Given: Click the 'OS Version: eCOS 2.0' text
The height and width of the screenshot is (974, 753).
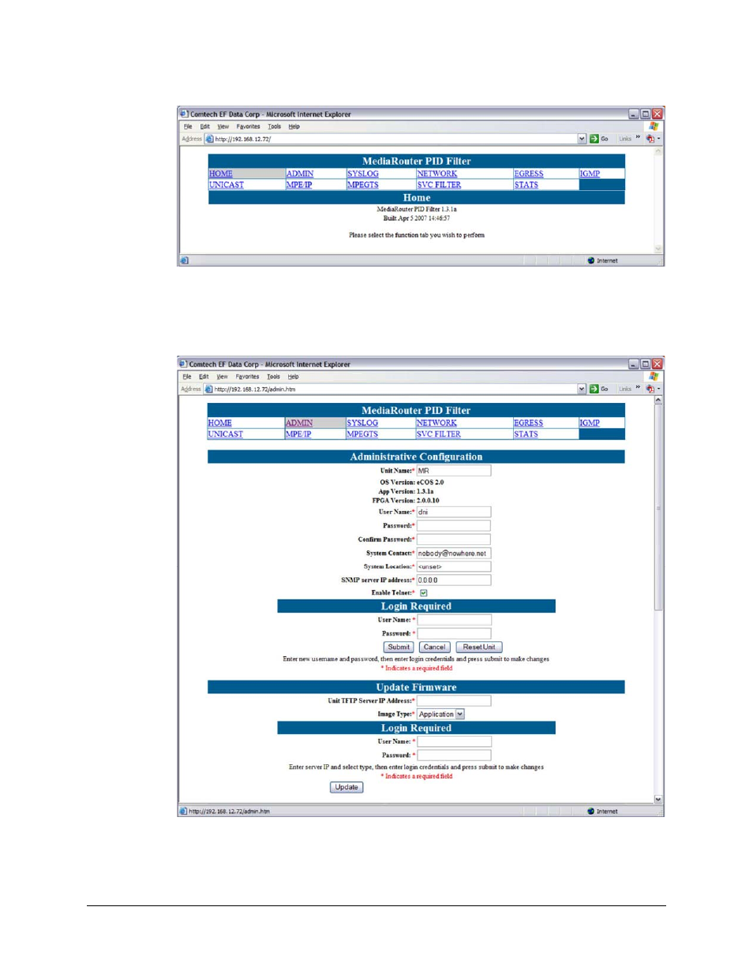Looking at the screenshot, I should (411, 482).
